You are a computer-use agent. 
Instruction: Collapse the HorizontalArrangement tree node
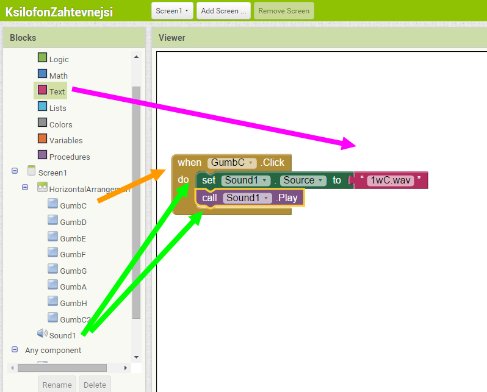pos(26,187)
